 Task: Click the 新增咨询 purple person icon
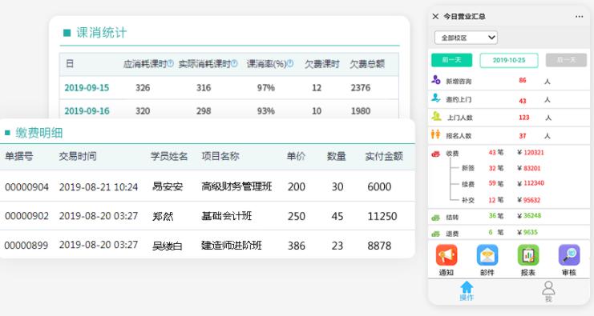tap(436, 80)
